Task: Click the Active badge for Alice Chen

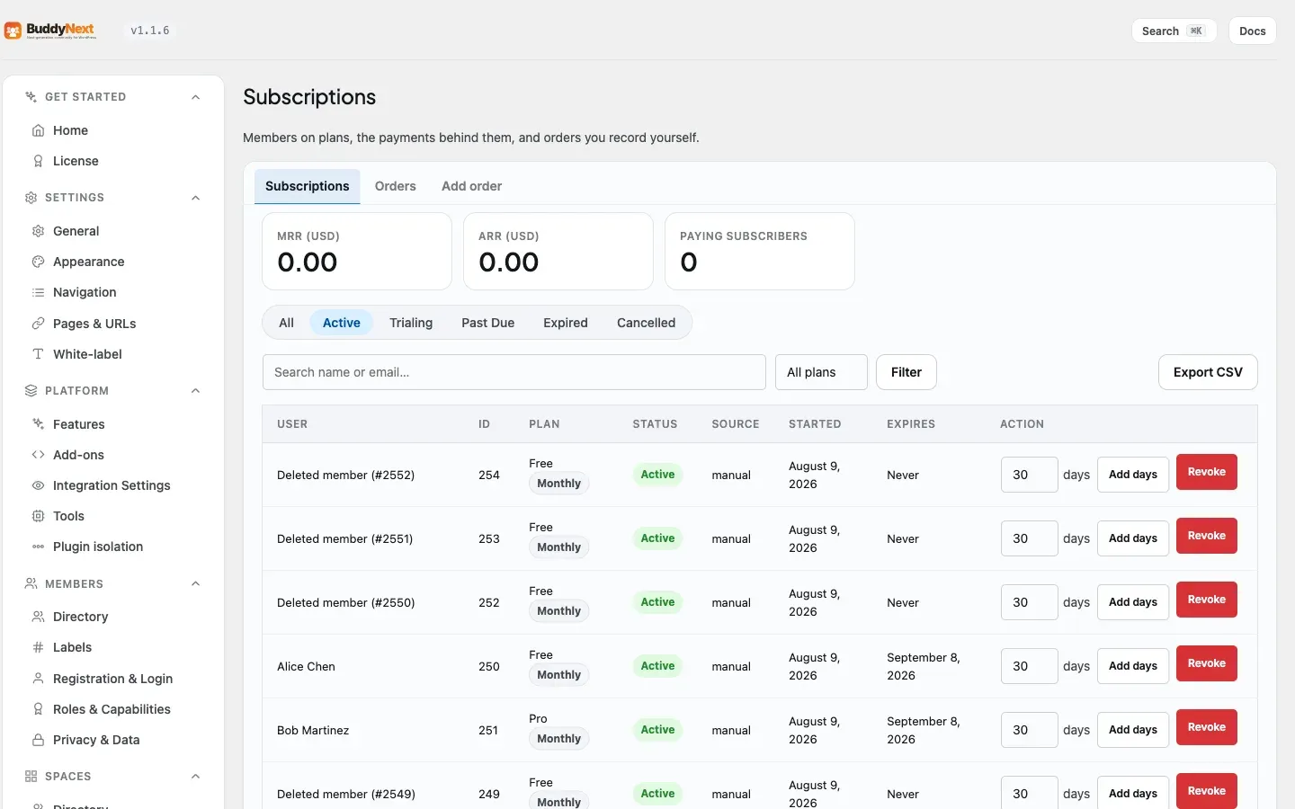Action: click(657, 666)
